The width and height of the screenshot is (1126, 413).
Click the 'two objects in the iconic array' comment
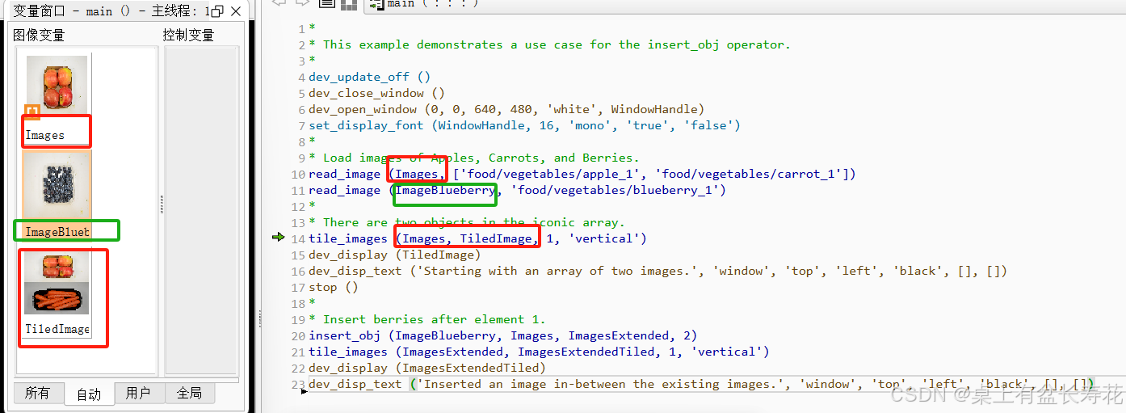click(x=467, y=223)
